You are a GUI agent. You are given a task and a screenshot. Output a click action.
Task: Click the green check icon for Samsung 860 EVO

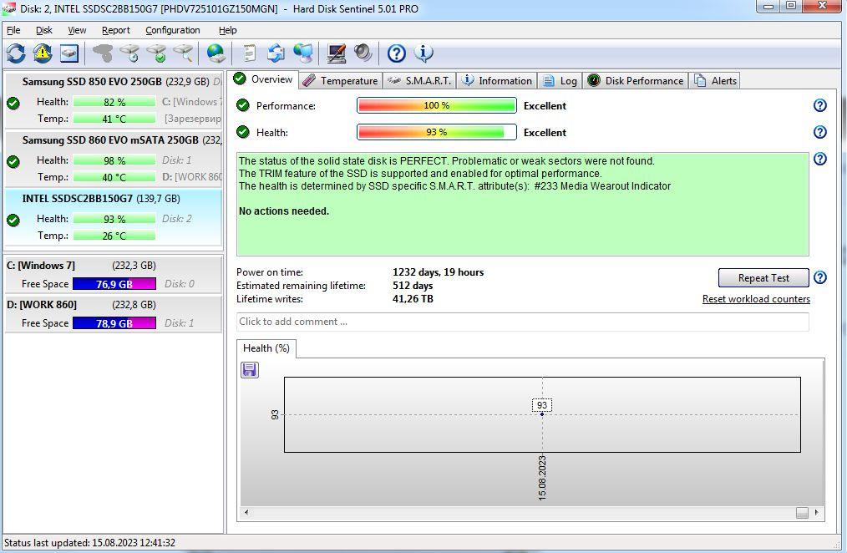(x=13, y=161)
